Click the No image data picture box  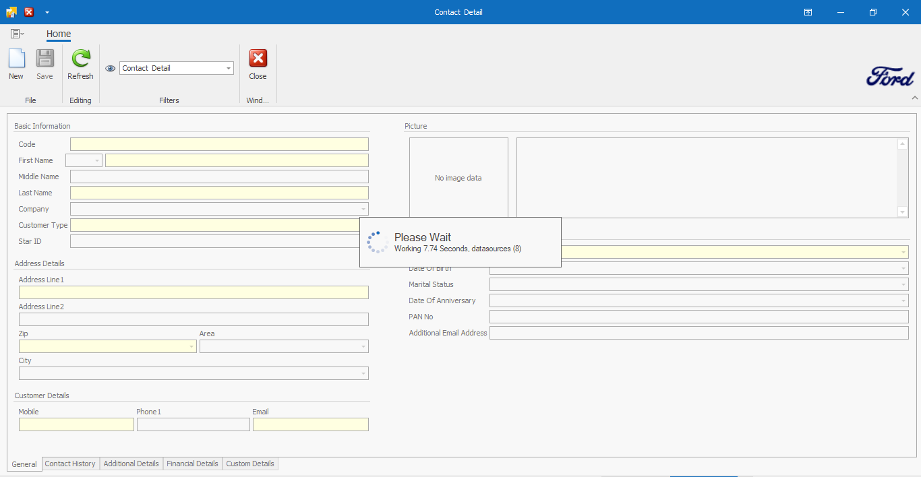[458, 178]
